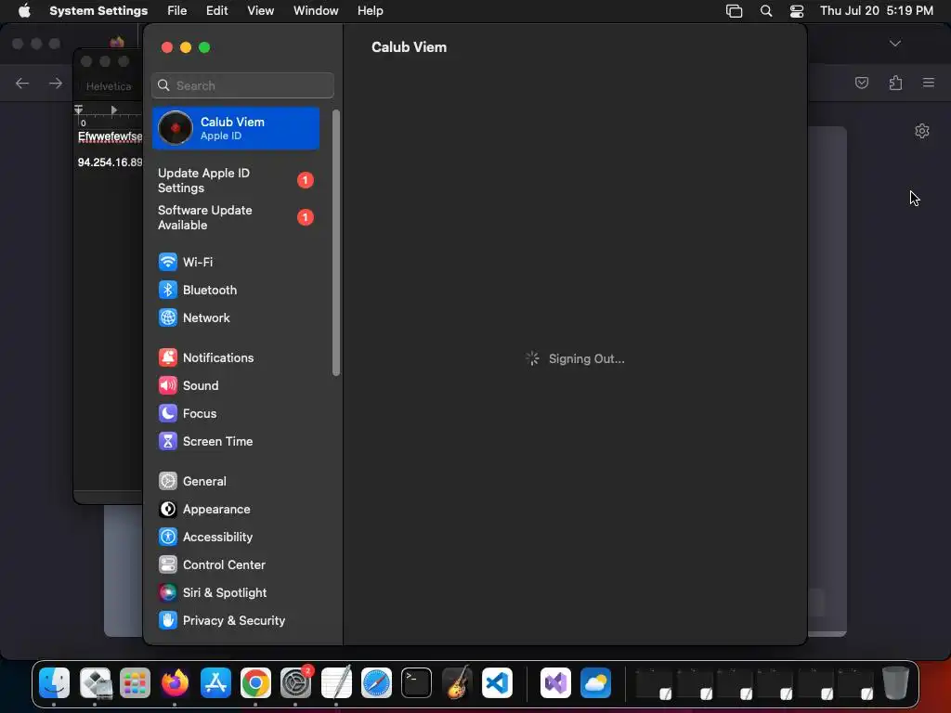Open Visual Studio Code from Dock

[x=498, y=682]
